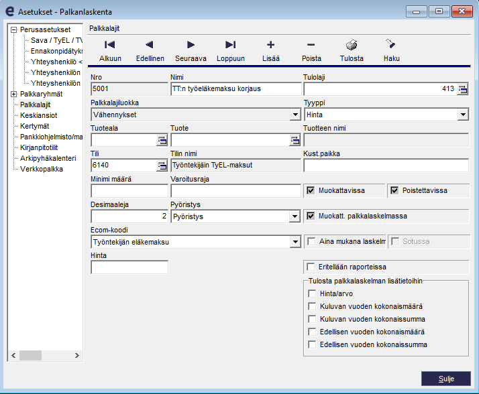The image size is (479, 394).
Task: Open Kertymät in the settings tree
Action: [x=34, y=126]
